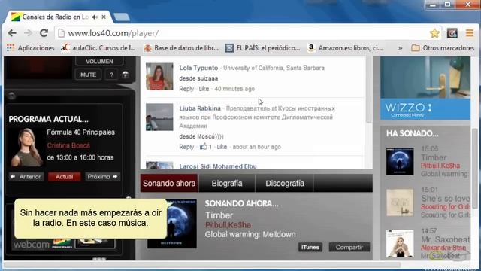Click the VOLUMEN button in the player

(x=99, y=61)
